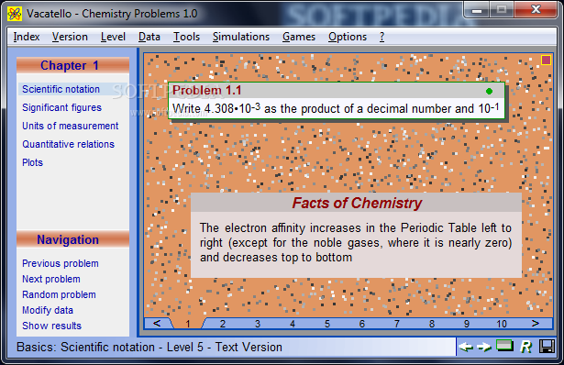Click the Vacatello atom icon in title bar

(15, 14)
